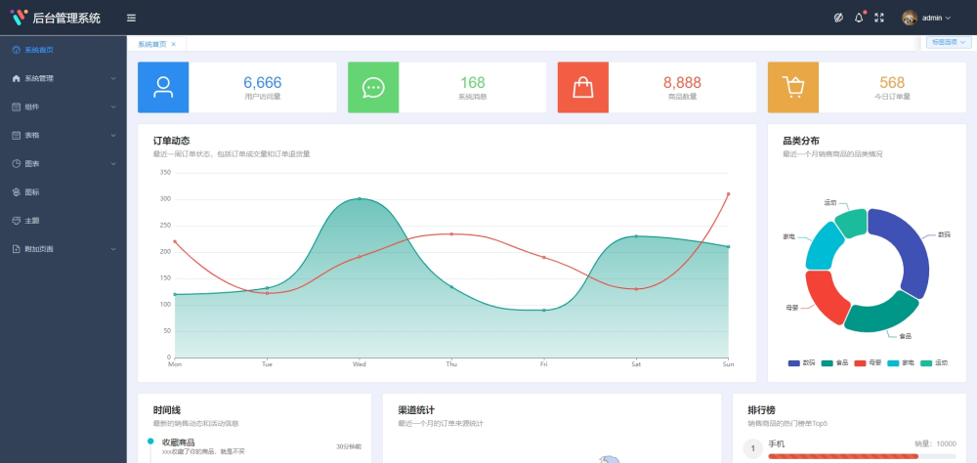Enter fullscreen with the expand arrows icon
The height and width of the screenshot is (463, 977).
point(879,18)
